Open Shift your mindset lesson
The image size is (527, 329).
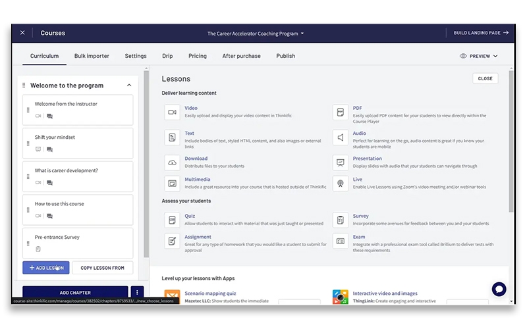click(78, 143)
